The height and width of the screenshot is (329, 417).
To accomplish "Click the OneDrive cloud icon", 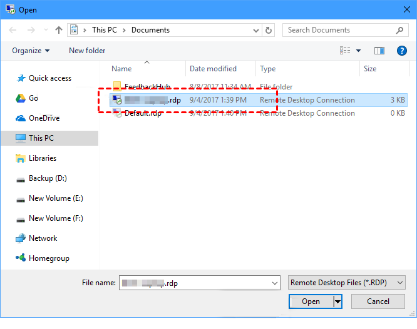I will click(21, 118).
